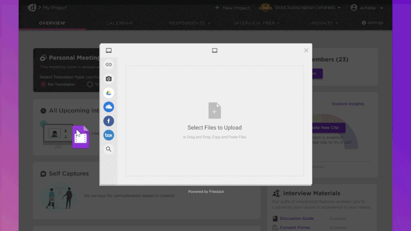Close the file upload dialog

[x=306, y=50]
